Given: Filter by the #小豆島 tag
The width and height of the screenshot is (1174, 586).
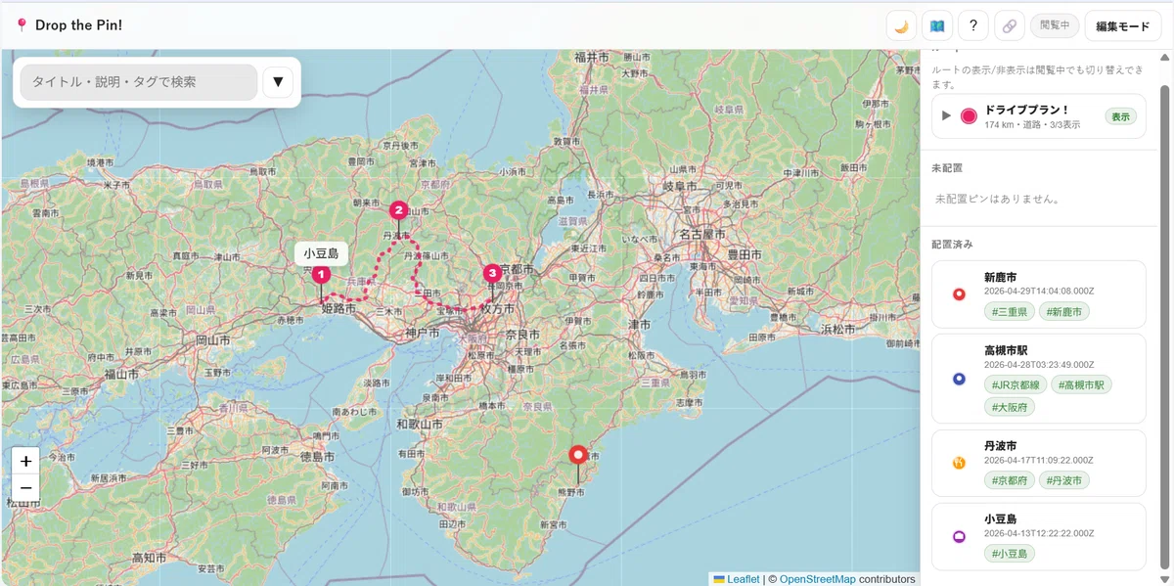Looking at the screenshot, I should click(x=1009, y=554).
